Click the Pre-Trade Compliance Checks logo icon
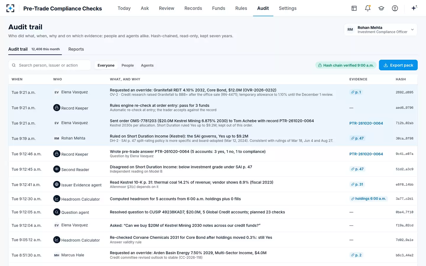The width and height of the screenshot is (426, 266). pos(10,8)
